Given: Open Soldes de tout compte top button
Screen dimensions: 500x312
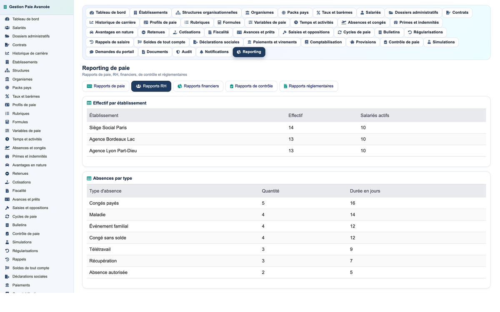Looking at the screenshot, I should (x=161, y=42).
